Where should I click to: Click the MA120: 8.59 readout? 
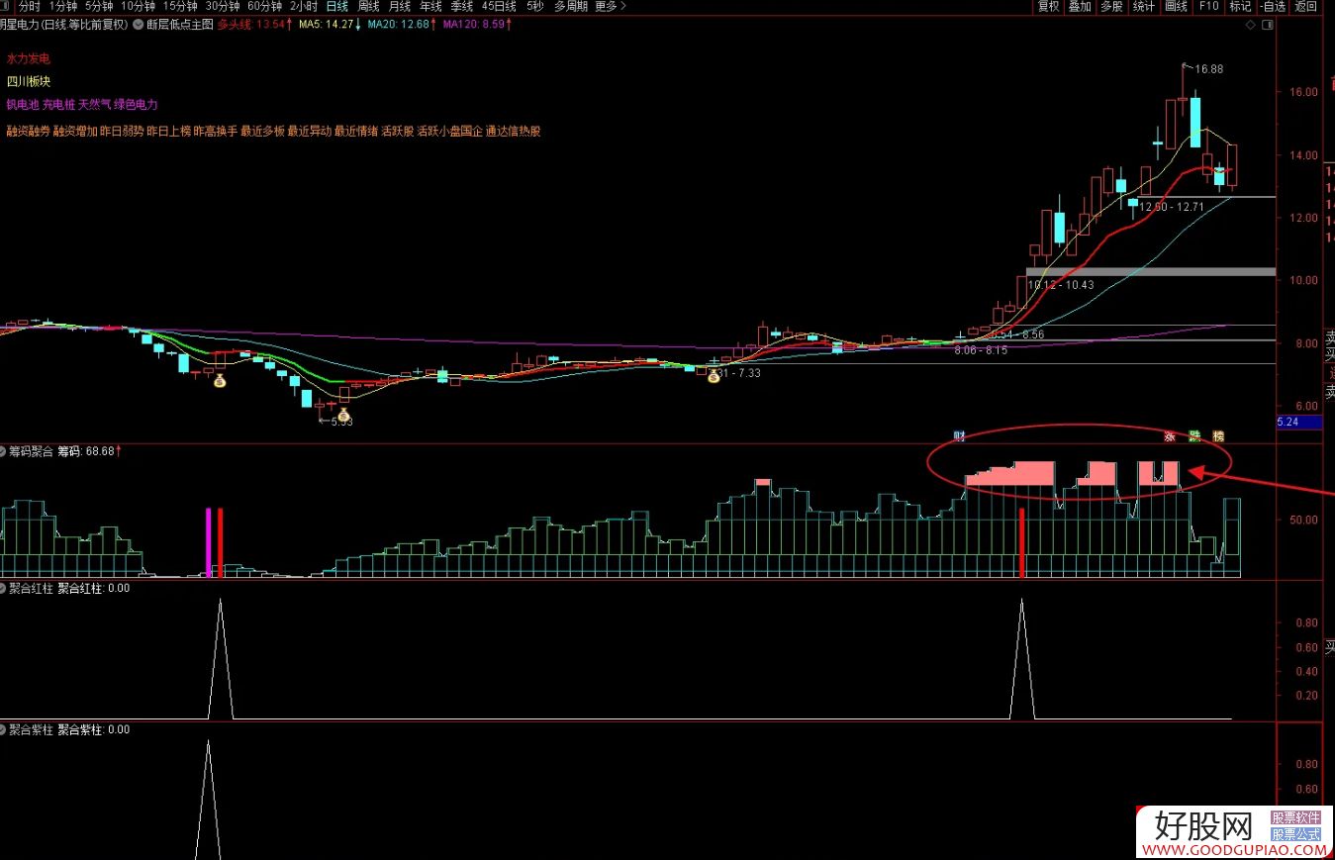pyautogui.click(x=477, y=24)
